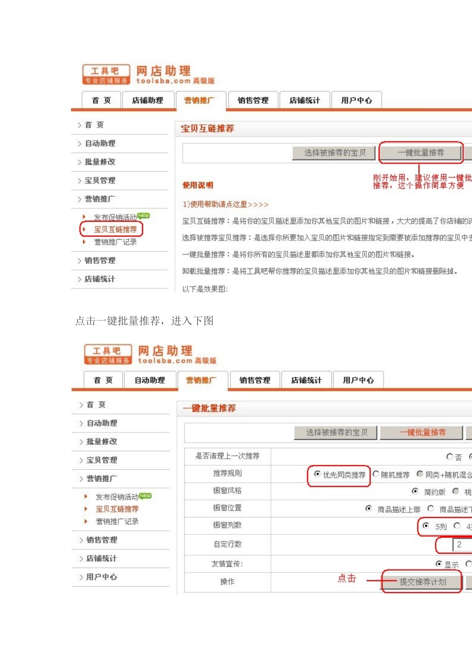Choose 商品描述上部 showcase position
472x668 pixels.
[368, 508]
